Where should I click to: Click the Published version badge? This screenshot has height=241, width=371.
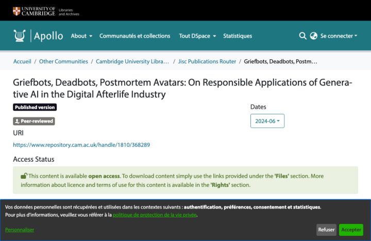click(x=35, y=107)
